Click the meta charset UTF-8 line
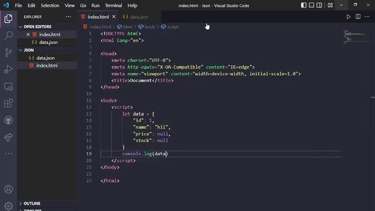This screenshot has height=211, width=375. 141,60
